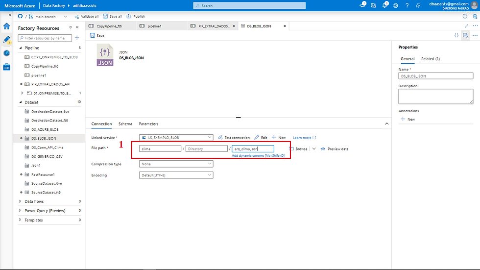Switch to PIP_EXTRAI_DADOS editor tab
The height and width of the screenshot is (270, 480).
click(x=212, y=26)
